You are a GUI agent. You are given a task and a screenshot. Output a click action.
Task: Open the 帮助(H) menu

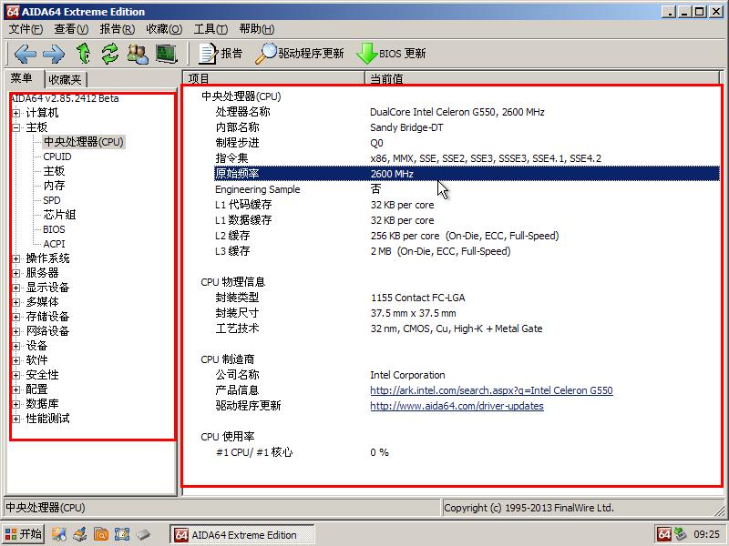(x=257, y=29)
